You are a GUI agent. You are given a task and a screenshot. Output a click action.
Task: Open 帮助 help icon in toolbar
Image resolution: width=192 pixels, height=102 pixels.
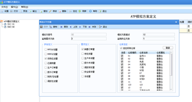(x=90, y=11)
